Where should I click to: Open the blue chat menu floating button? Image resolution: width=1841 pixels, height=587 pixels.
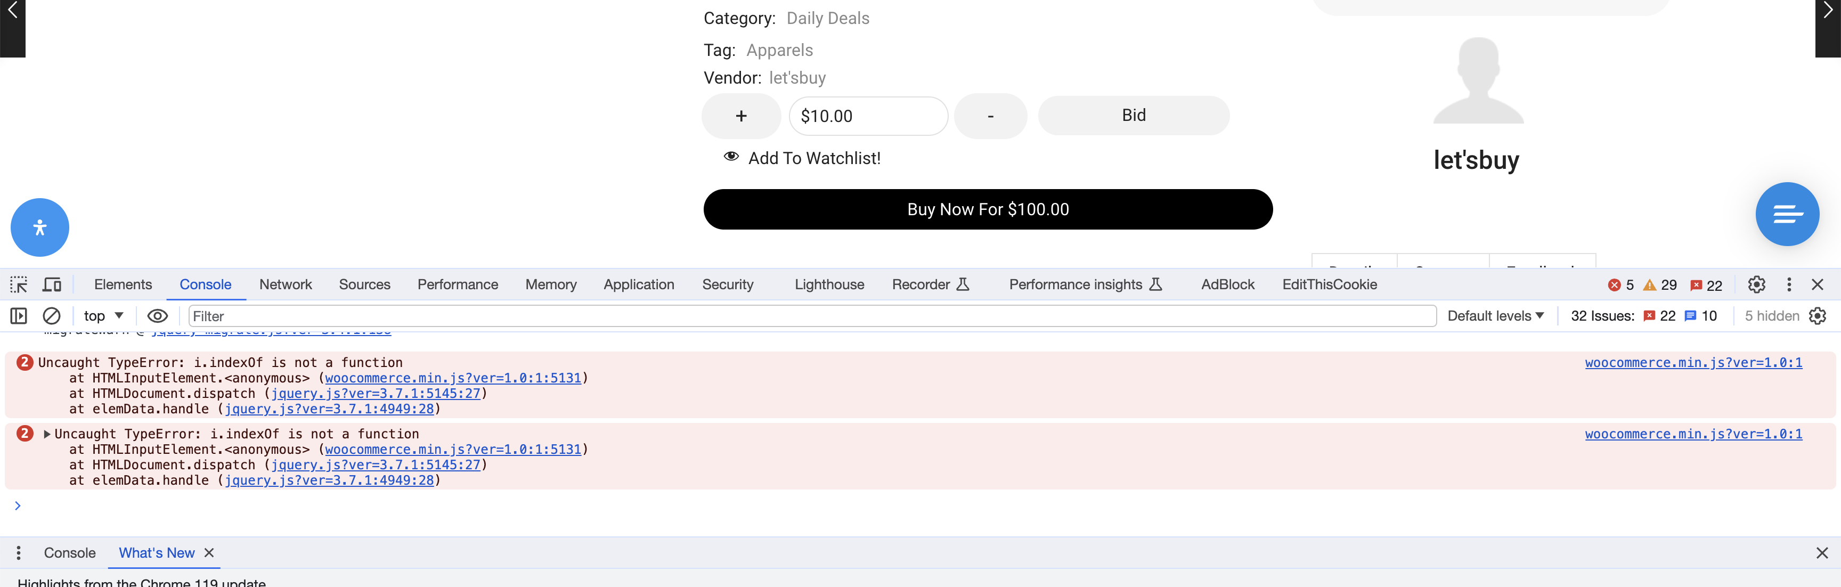1787,214
